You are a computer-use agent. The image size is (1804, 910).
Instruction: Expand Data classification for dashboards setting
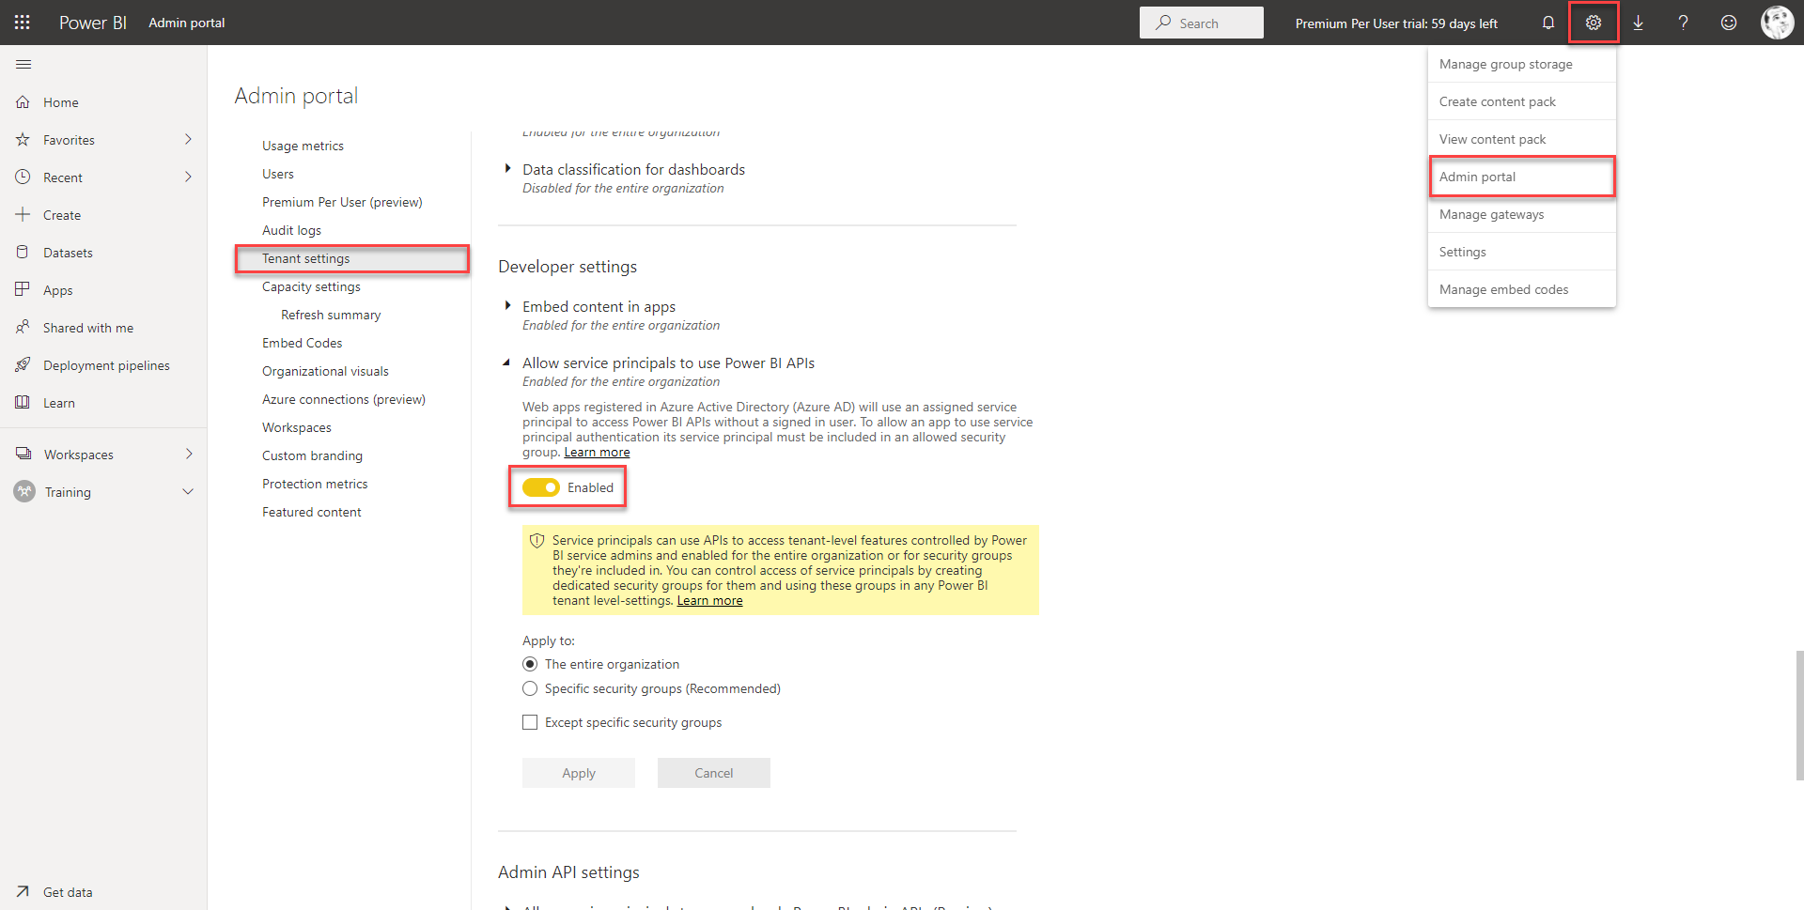(507, 169)
